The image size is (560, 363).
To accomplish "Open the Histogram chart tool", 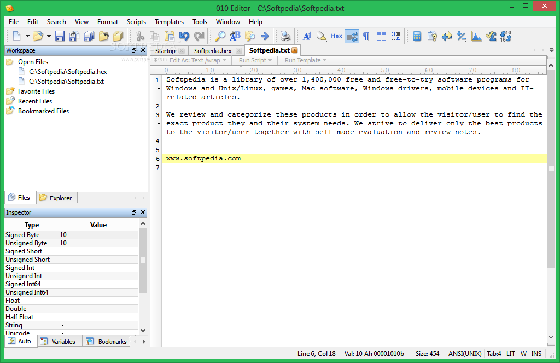I will [x=476, y=36].
